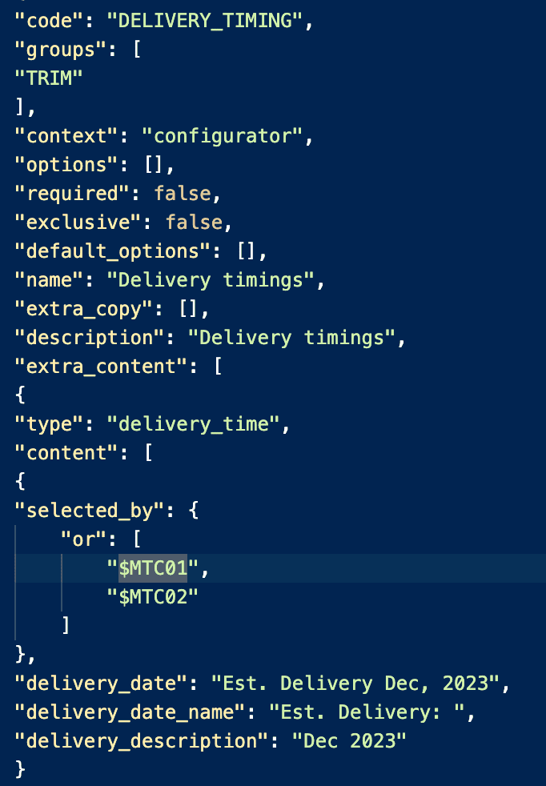This screenshot has height=786, width=546.
Task: Click false value after "exclusive"
Action: [194, 223]
